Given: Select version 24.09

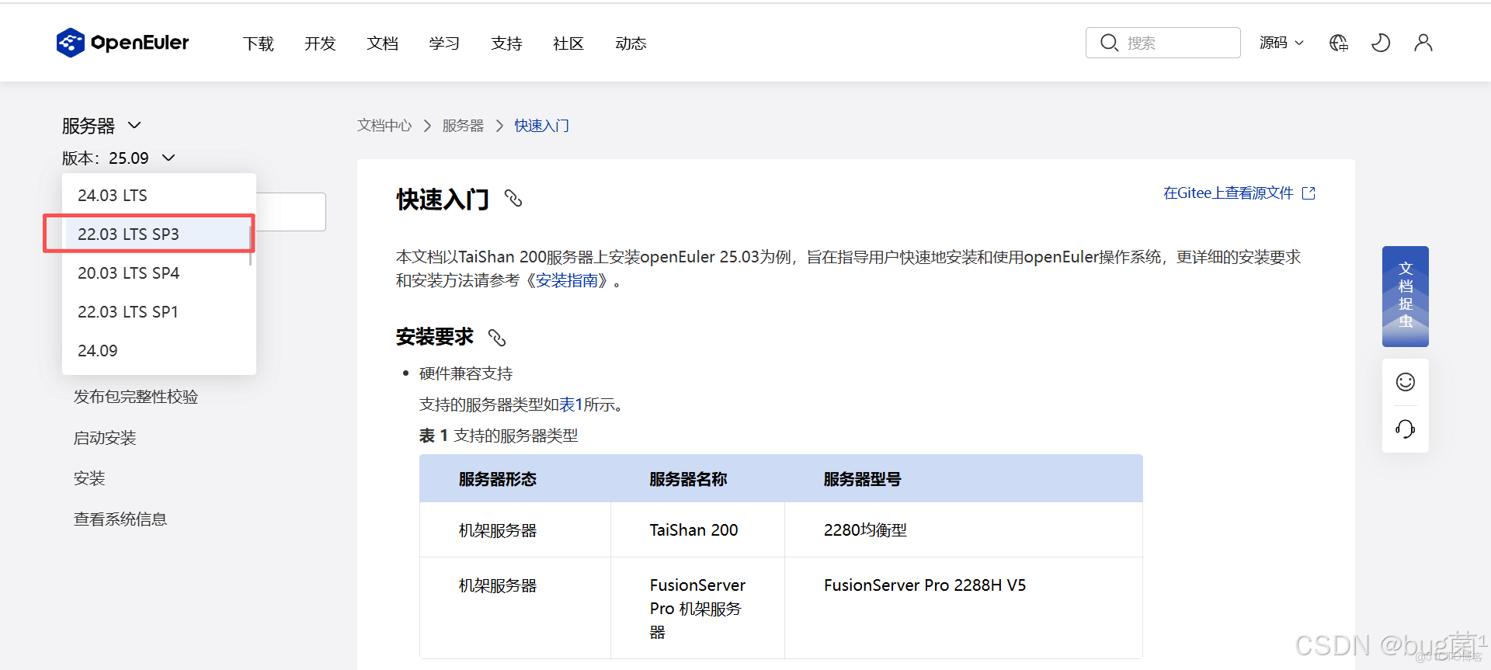Looking at the screenshot, I should (x=159, y=351).
